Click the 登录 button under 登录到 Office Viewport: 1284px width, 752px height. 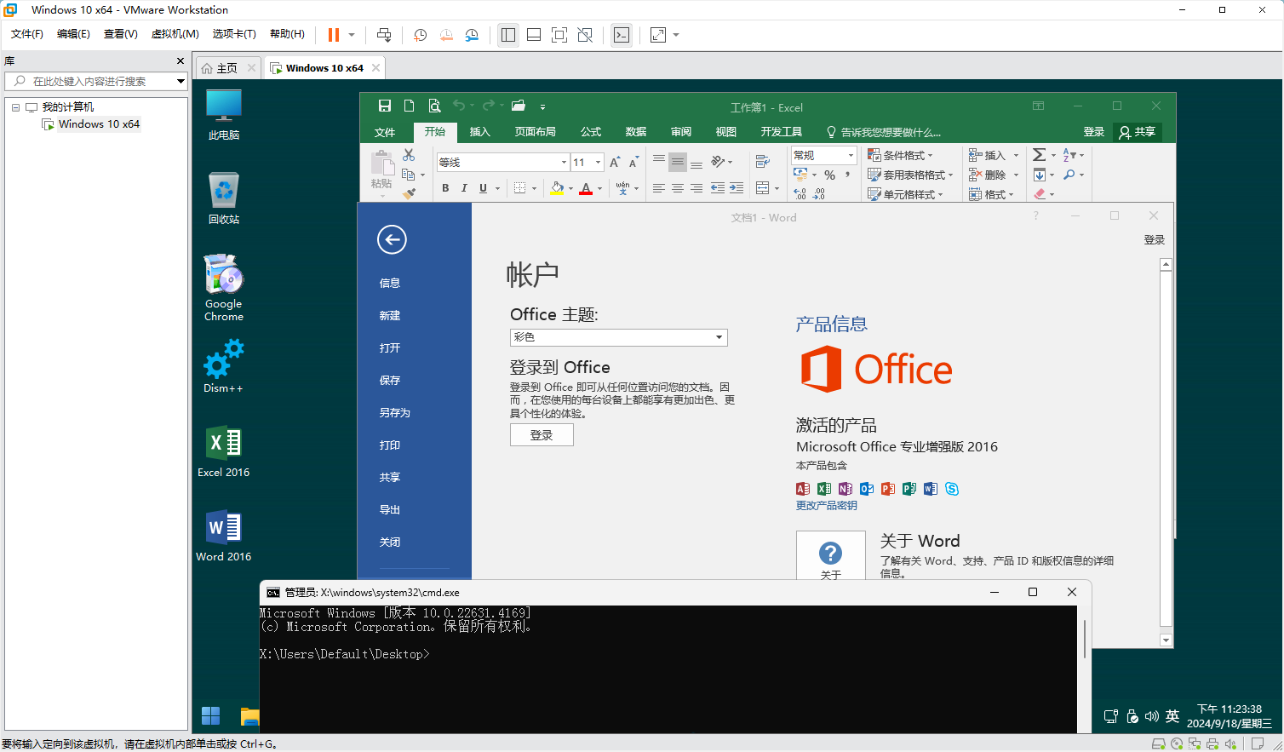(542, 435)
